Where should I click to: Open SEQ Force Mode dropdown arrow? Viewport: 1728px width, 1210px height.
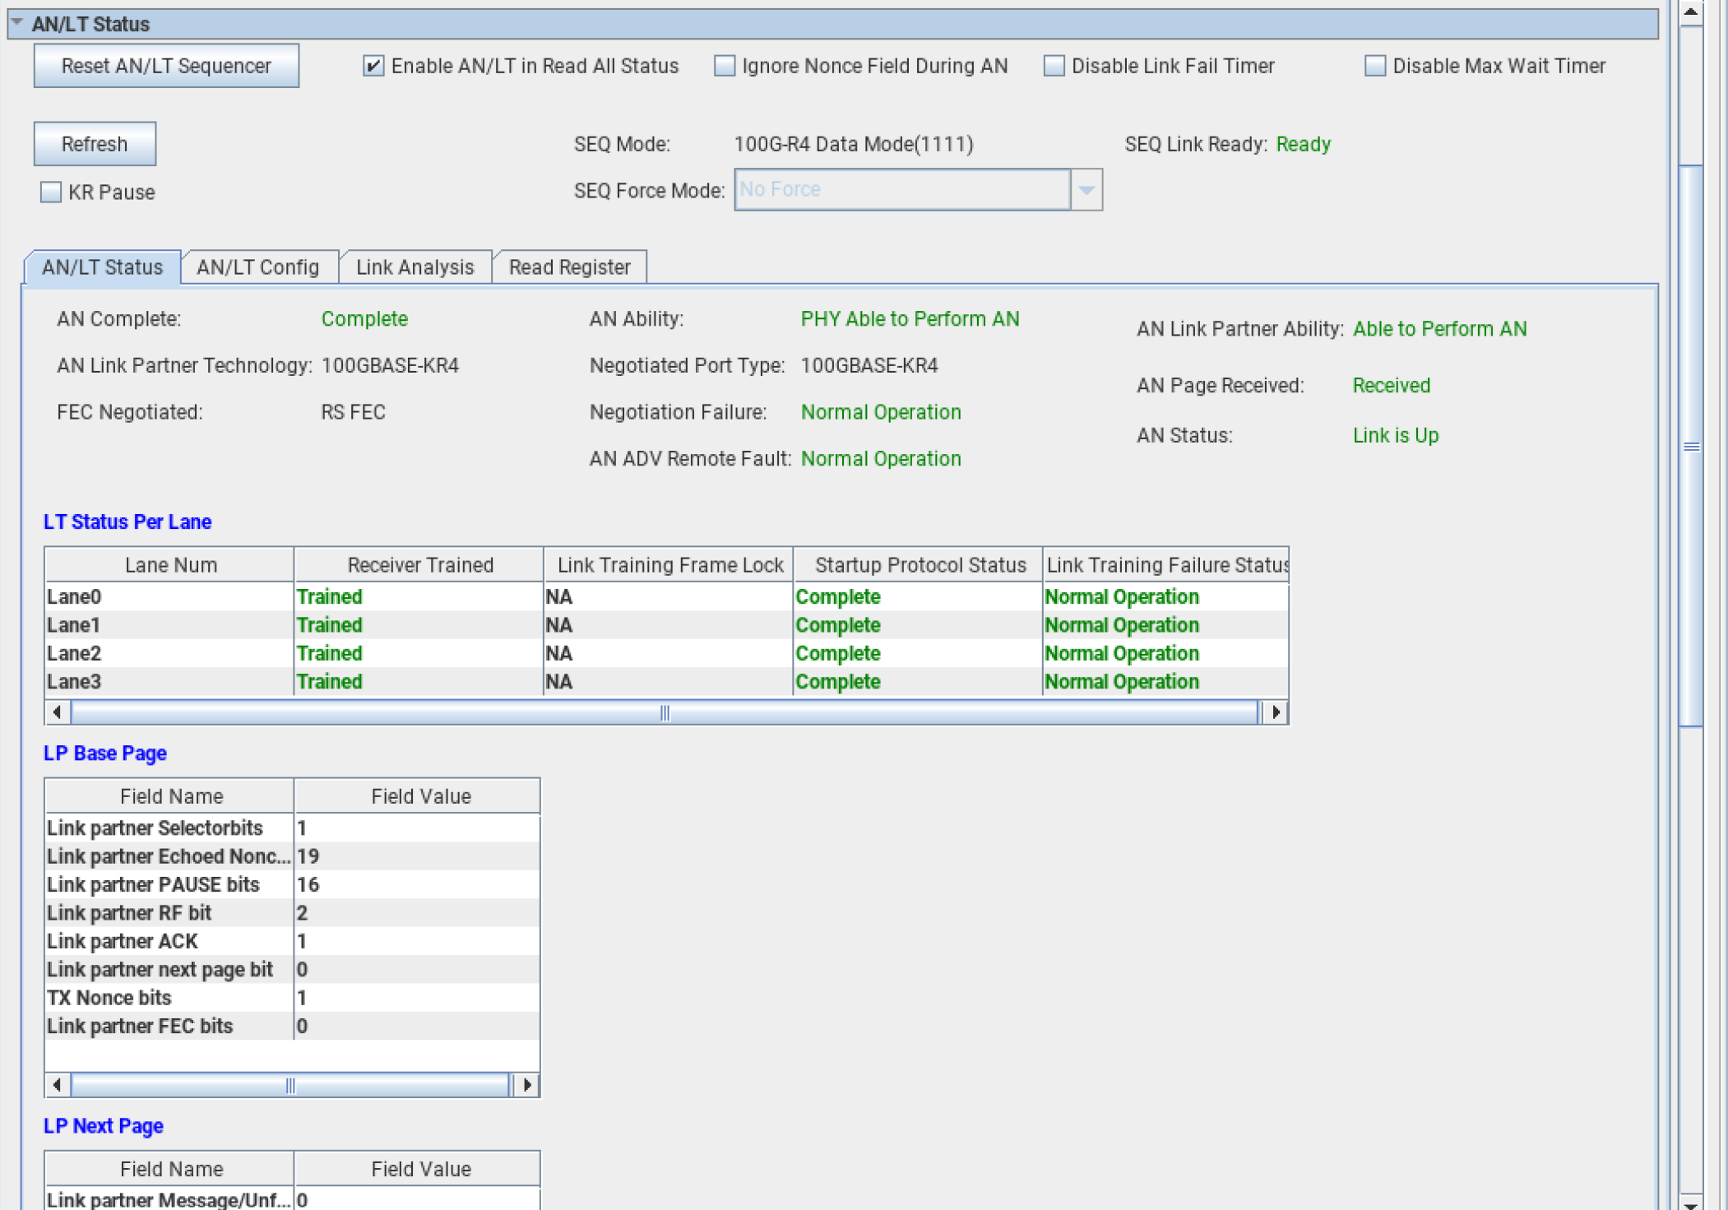click(1086, 190)
